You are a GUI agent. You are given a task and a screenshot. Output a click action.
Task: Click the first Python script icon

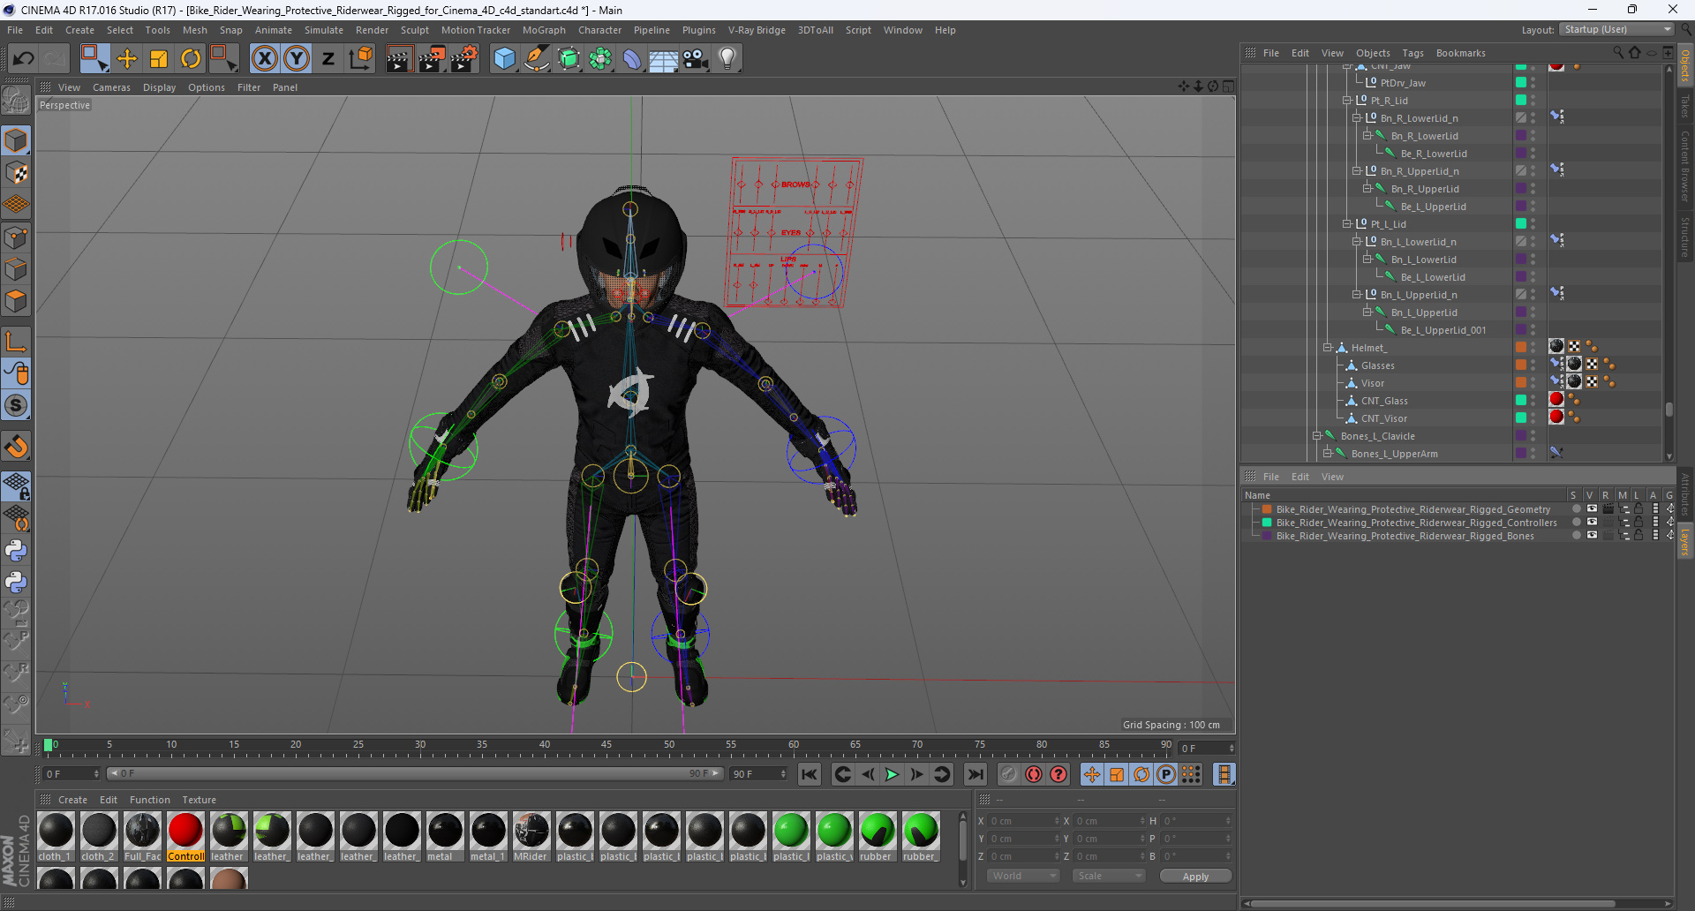pos(16,551)
